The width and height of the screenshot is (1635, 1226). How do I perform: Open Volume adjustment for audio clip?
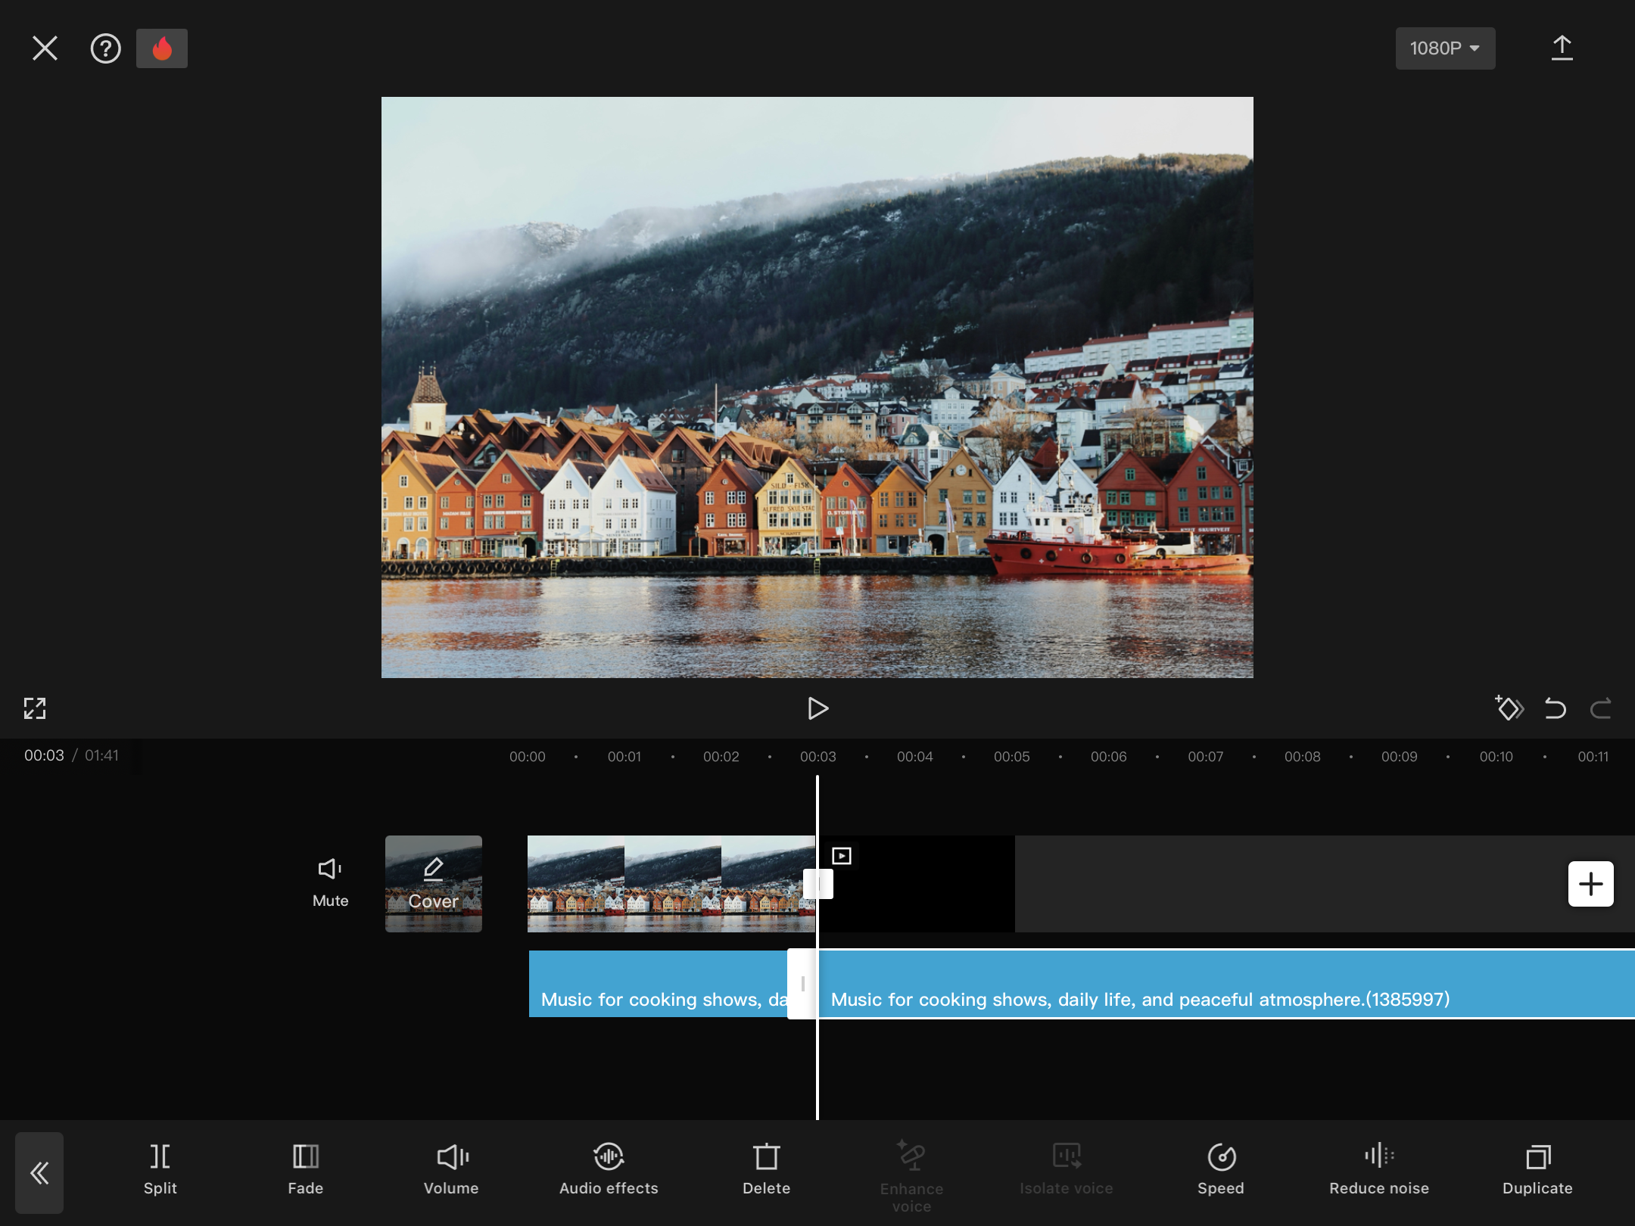point(451,1170)
